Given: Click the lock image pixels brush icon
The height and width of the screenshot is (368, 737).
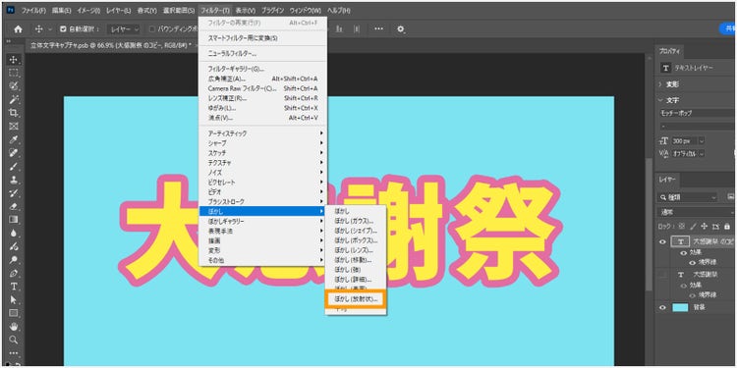Looking at the screenshot, I should tap(694, 227).
